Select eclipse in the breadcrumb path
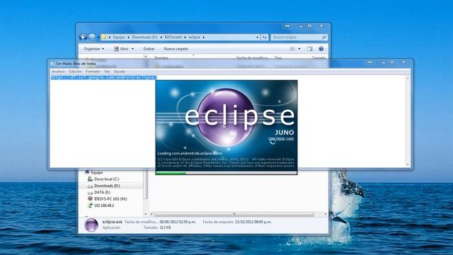This screenshot has height=255, width=453. 194,38
